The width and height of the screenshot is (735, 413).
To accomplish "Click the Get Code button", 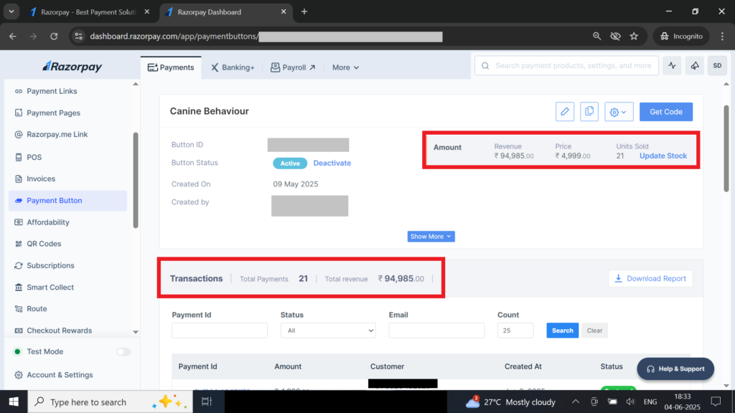I will (x=665, y=112).
